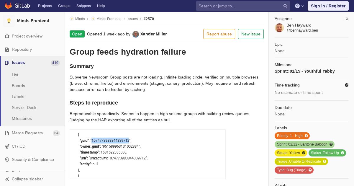The image size is (354, 186).
Task: Open Security & Compliance shield item
Action: 32,159
